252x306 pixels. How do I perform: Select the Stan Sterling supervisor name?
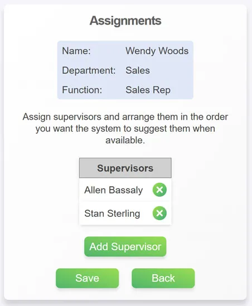112,213
